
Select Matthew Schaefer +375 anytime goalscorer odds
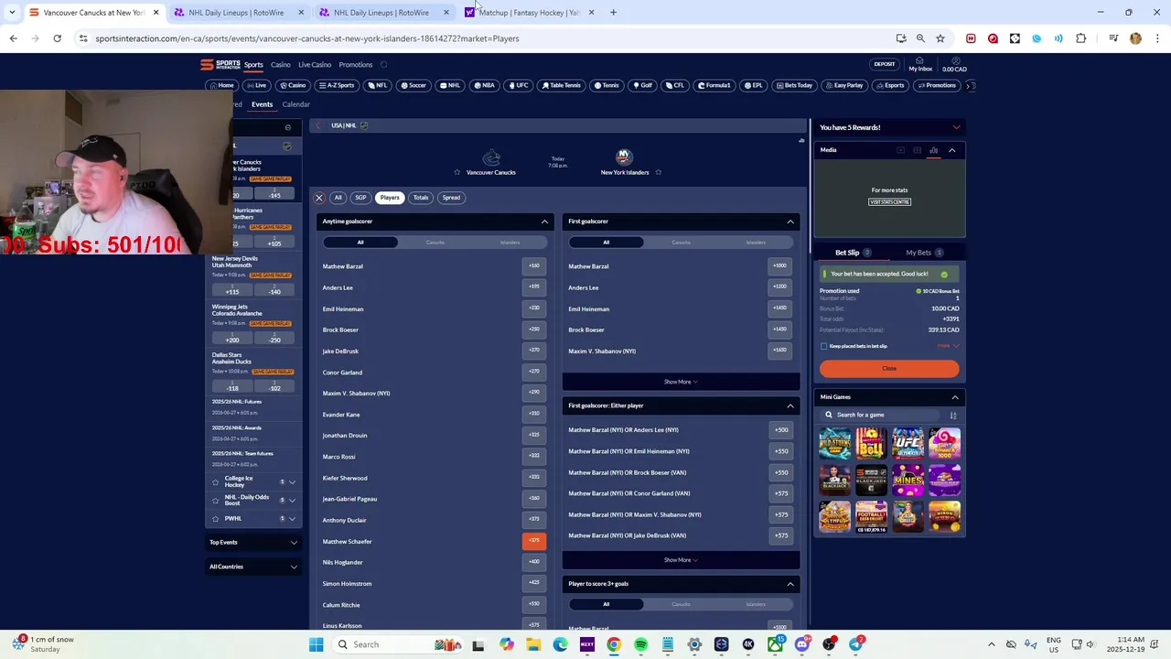(533, 541)
